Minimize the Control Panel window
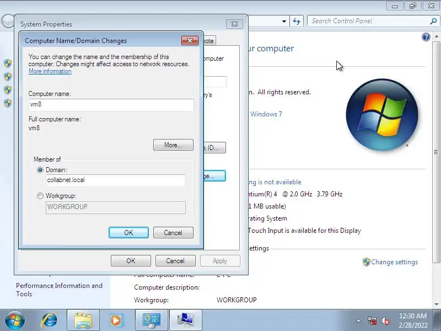441x331 pixels. point(395,6)
